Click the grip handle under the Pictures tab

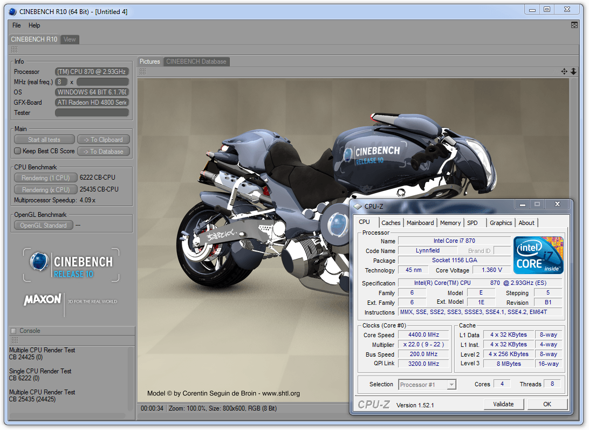(143, 71)
